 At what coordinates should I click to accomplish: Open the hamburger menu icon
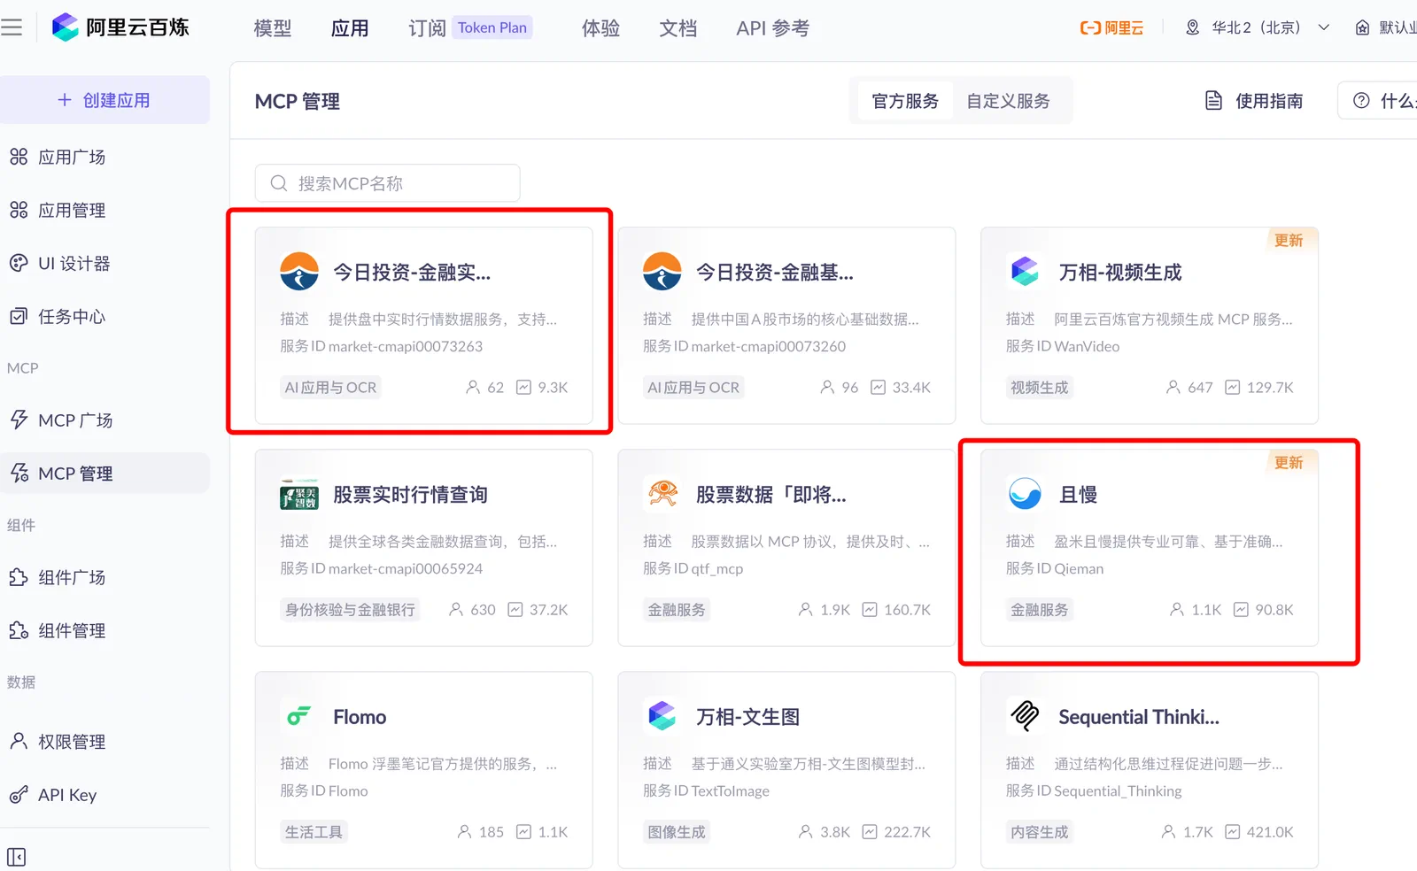click(x=12, y=27)
